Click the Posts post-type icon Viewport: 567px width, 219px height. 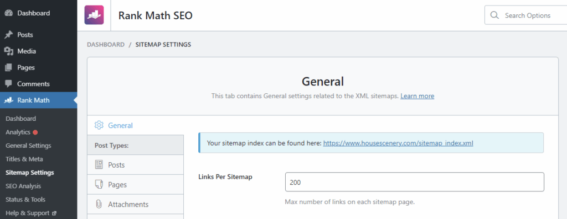point(99,165)
